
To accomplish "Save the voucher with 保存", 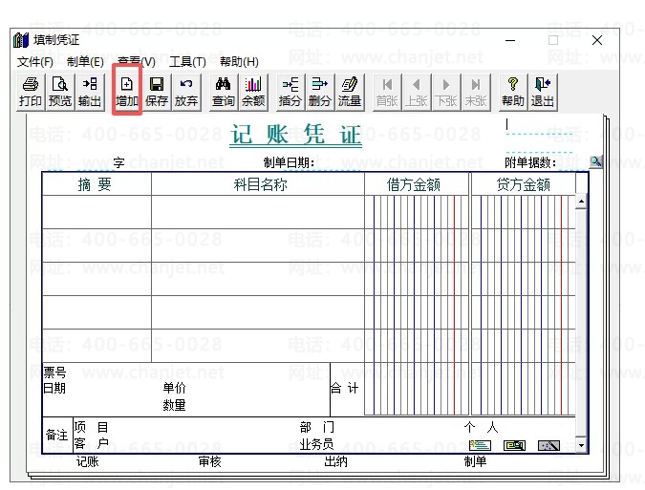I will (157, 92).
